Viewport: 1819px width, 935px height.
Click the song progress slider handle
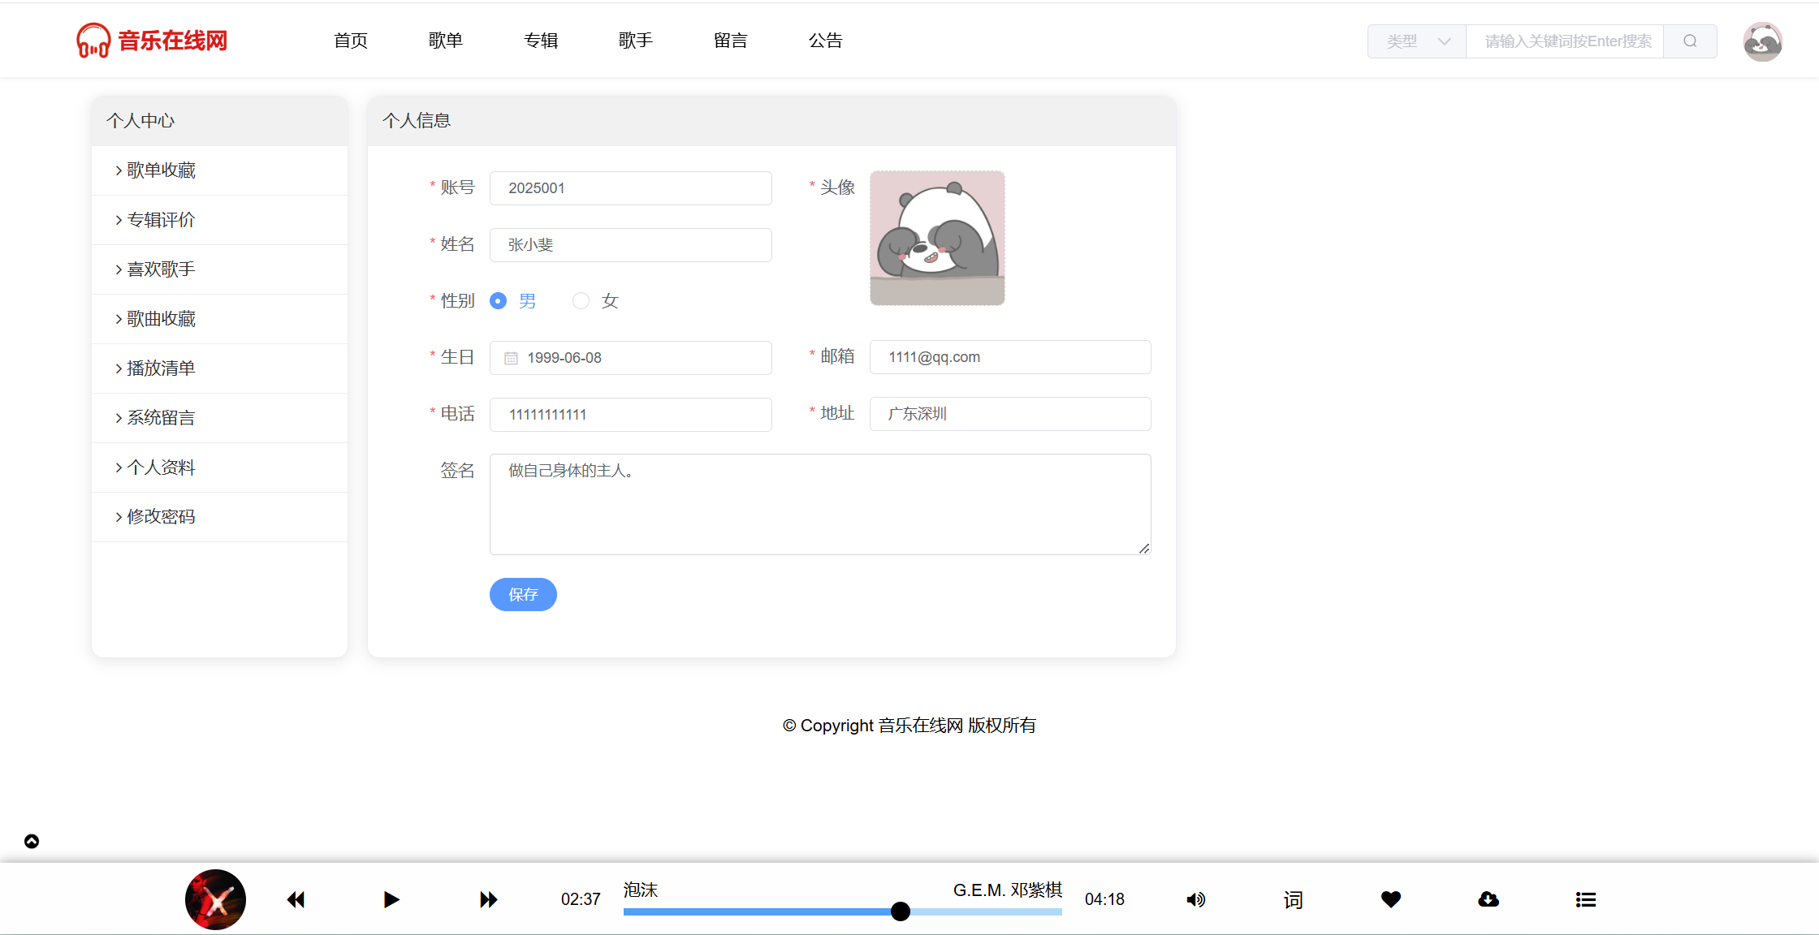(900, 911)
